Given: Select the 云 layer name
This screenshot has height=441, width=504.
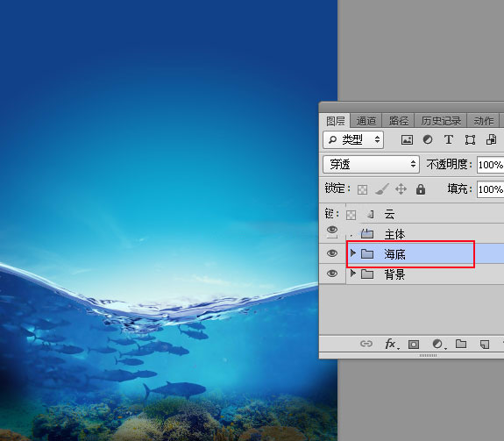Looking at the screenshot, I should 389,214.
